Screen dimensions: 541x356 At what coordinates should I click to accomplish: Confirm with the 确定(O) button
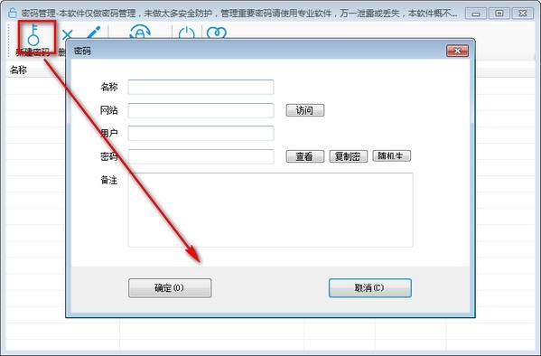[170, 288]
